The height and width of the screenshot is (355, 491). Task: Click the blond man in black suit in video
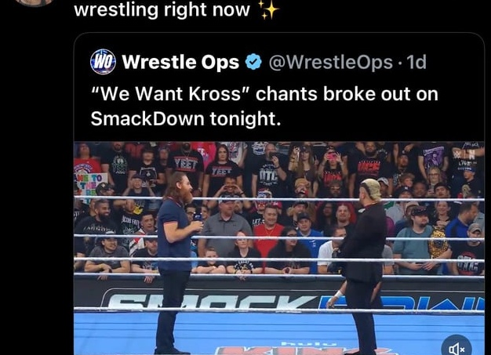point(363,266)
